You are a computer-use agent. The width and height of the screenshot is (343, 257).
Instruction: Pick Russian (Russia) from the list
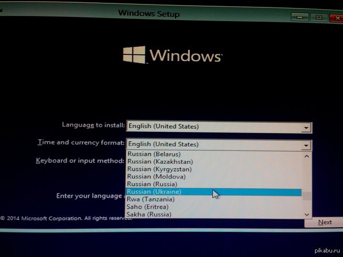pyautogui.click(x=214, y=184)
